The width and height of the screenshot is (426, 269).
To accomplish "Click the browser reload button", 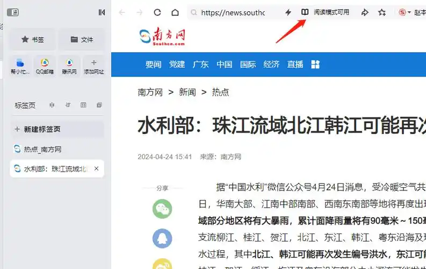I will (157, 12).
